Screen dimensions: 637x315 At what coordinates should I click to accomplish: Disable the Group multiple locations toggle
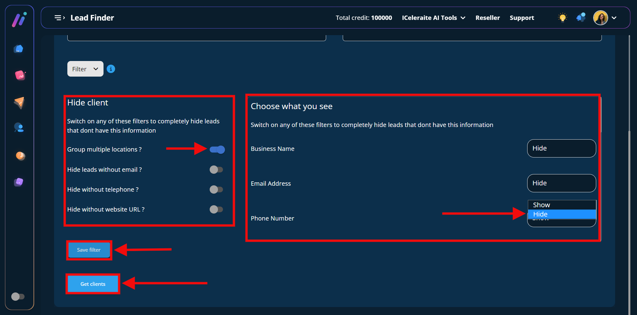click(217, 150)
